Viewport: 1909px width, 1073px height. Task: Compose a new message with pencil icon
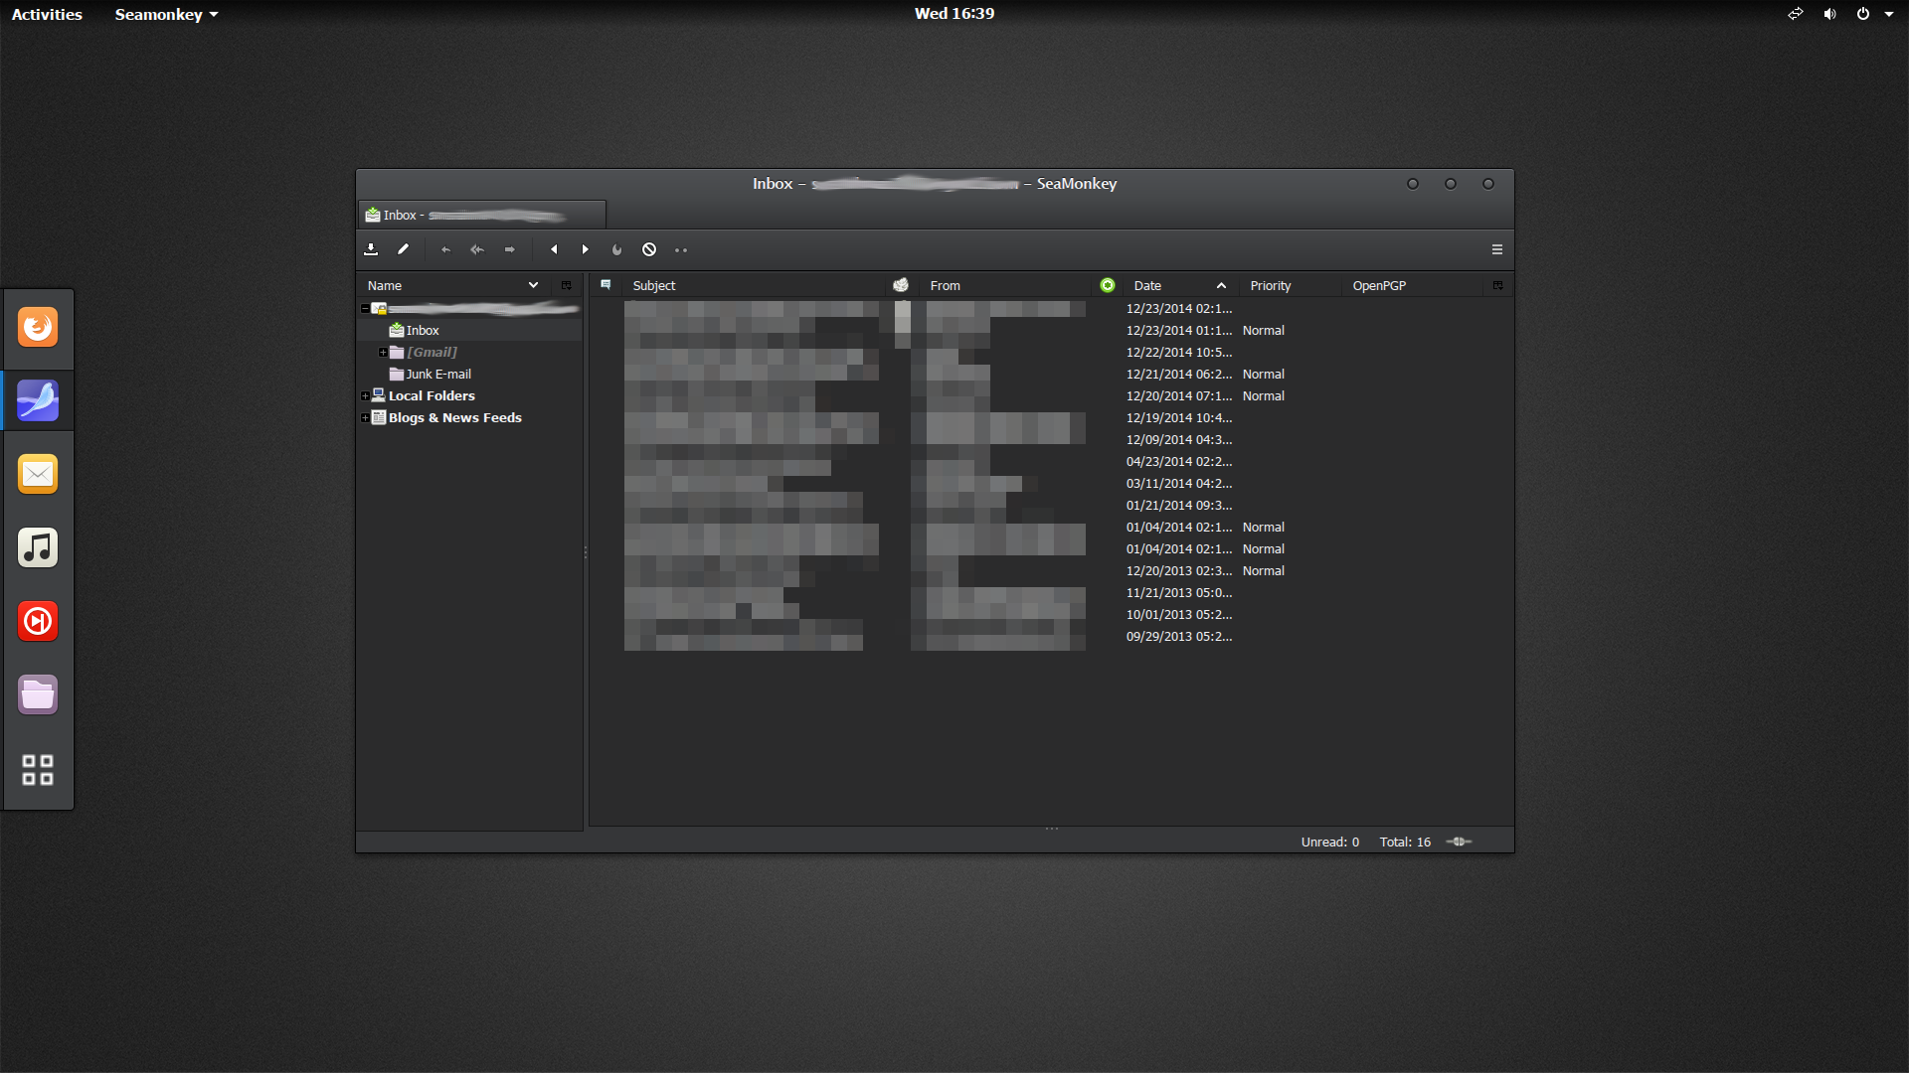click(x=403, y=249)
